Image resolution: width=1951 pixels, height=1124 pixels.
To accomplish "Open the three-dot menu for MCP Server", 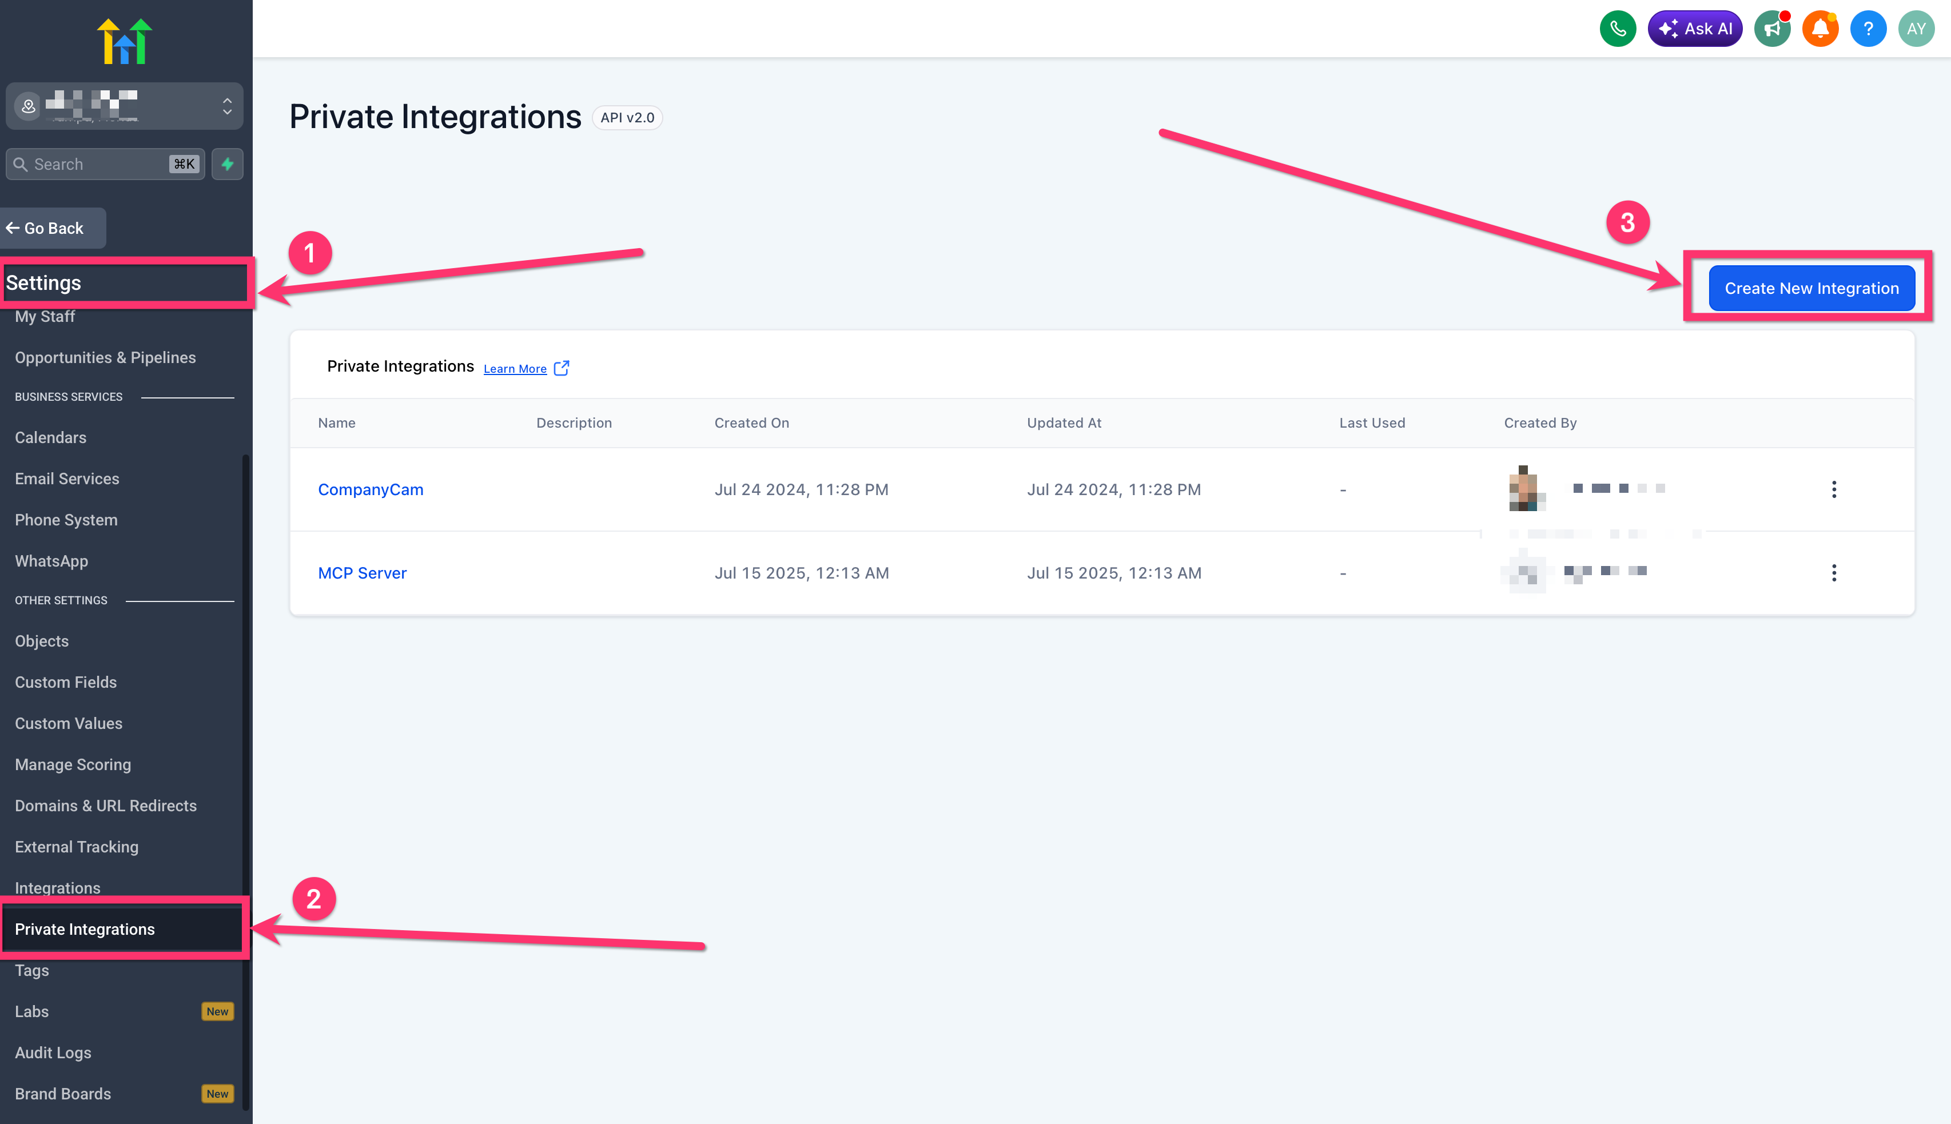I will coord(1834,573).
